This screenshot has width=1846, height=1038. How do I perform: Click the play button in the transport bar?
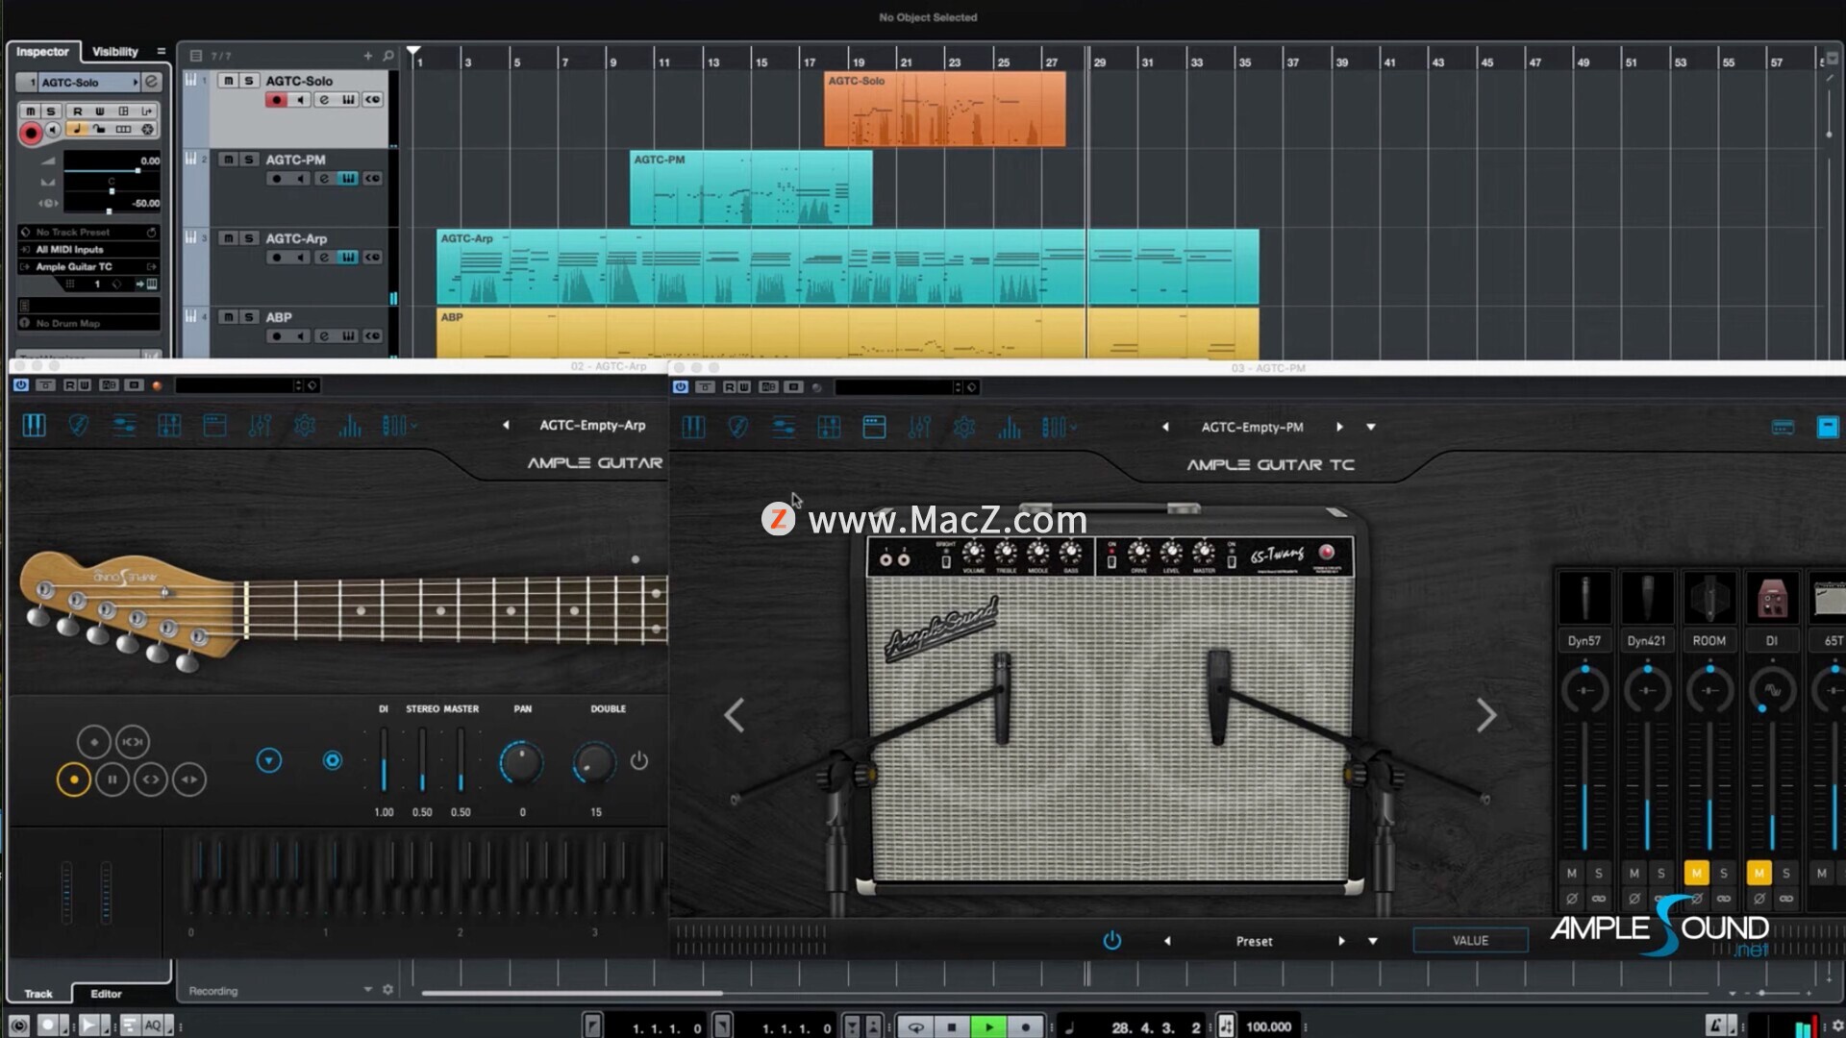tap(988, 1026)
